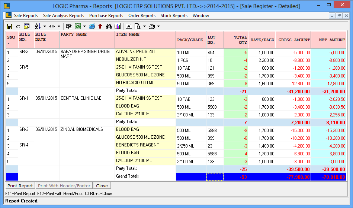353x208 pixels.
Task: Open the Window menu
Action: (201, 16)
